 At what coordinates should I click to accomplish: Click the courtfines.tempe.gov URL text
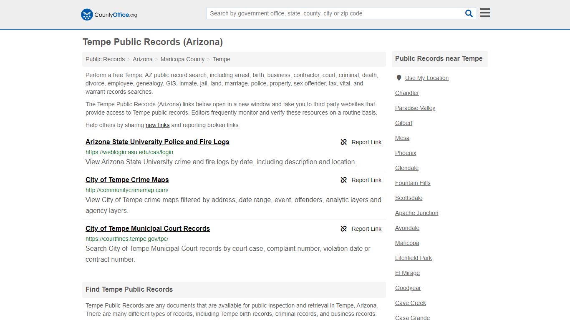pos(127,239)
